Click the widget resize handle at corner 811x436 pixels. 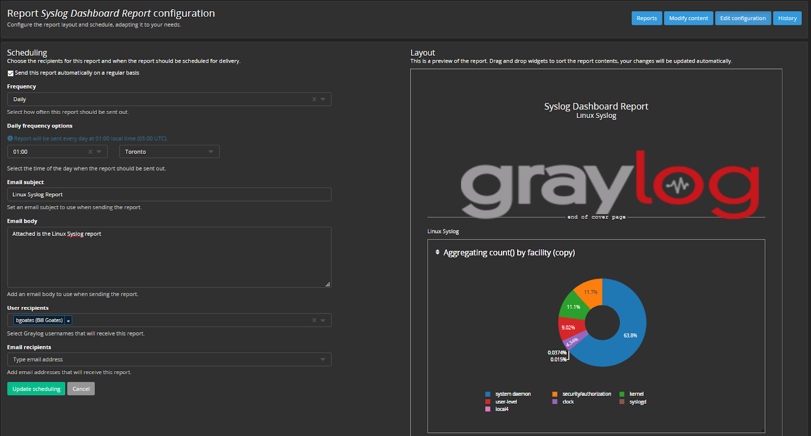pos(762,430)
